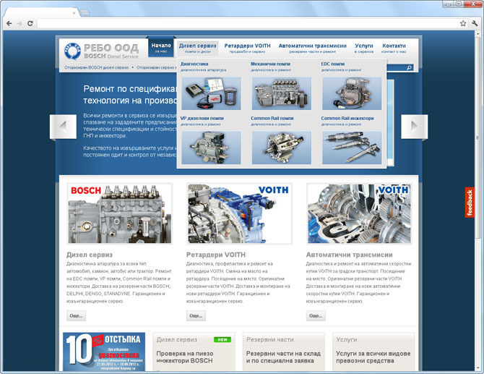This screenshot has width=484, height=374.
Task: Click Още button under Дизел сервиз
Action: (77, 316)
